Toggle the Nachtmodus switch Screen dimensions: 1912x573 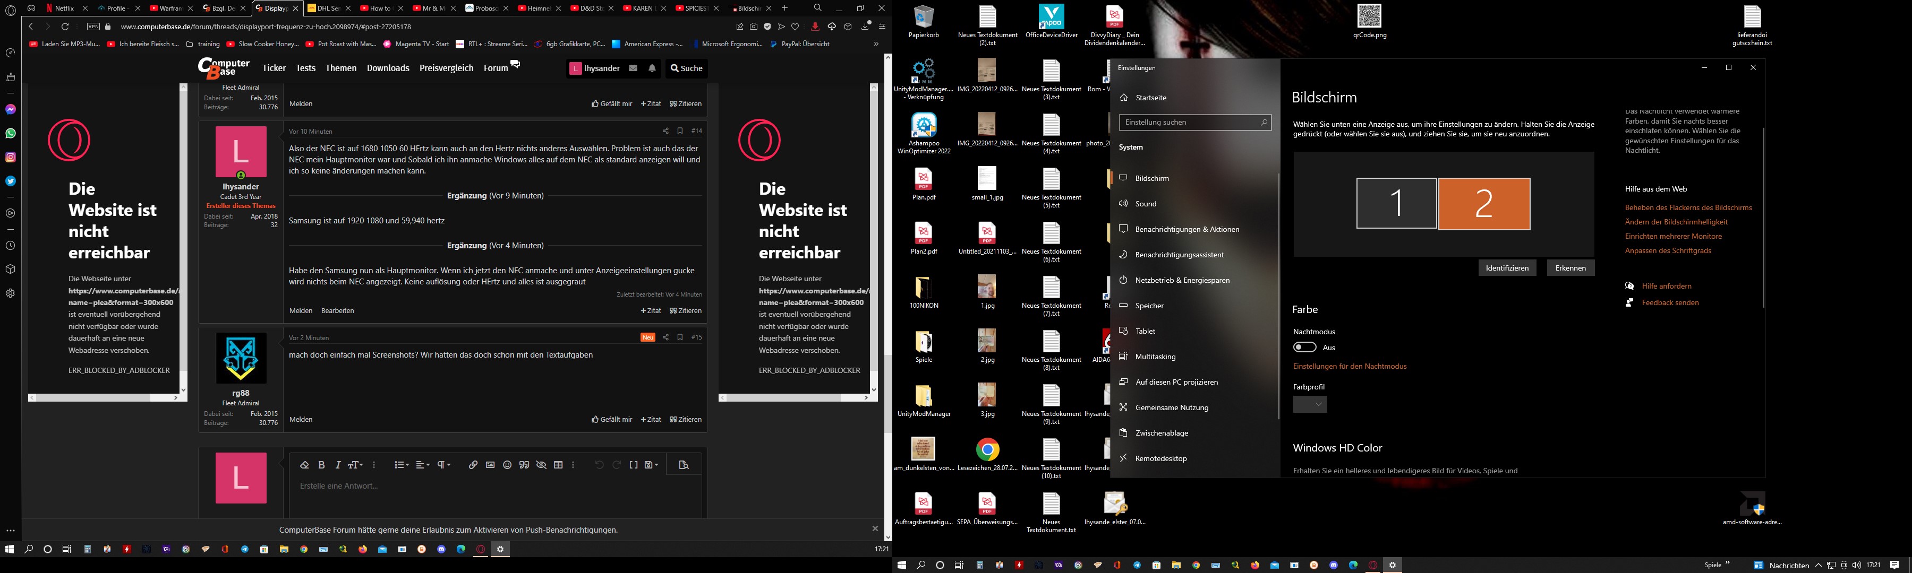click(x=1304, y=347)
